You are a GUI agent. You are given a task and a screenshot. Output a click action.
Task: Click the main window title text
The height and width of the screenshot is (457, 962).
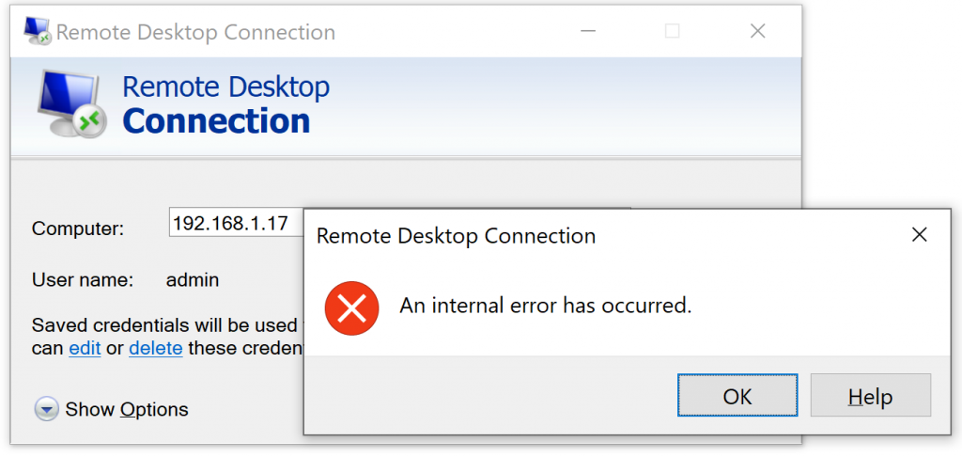[x=195, y=32]
